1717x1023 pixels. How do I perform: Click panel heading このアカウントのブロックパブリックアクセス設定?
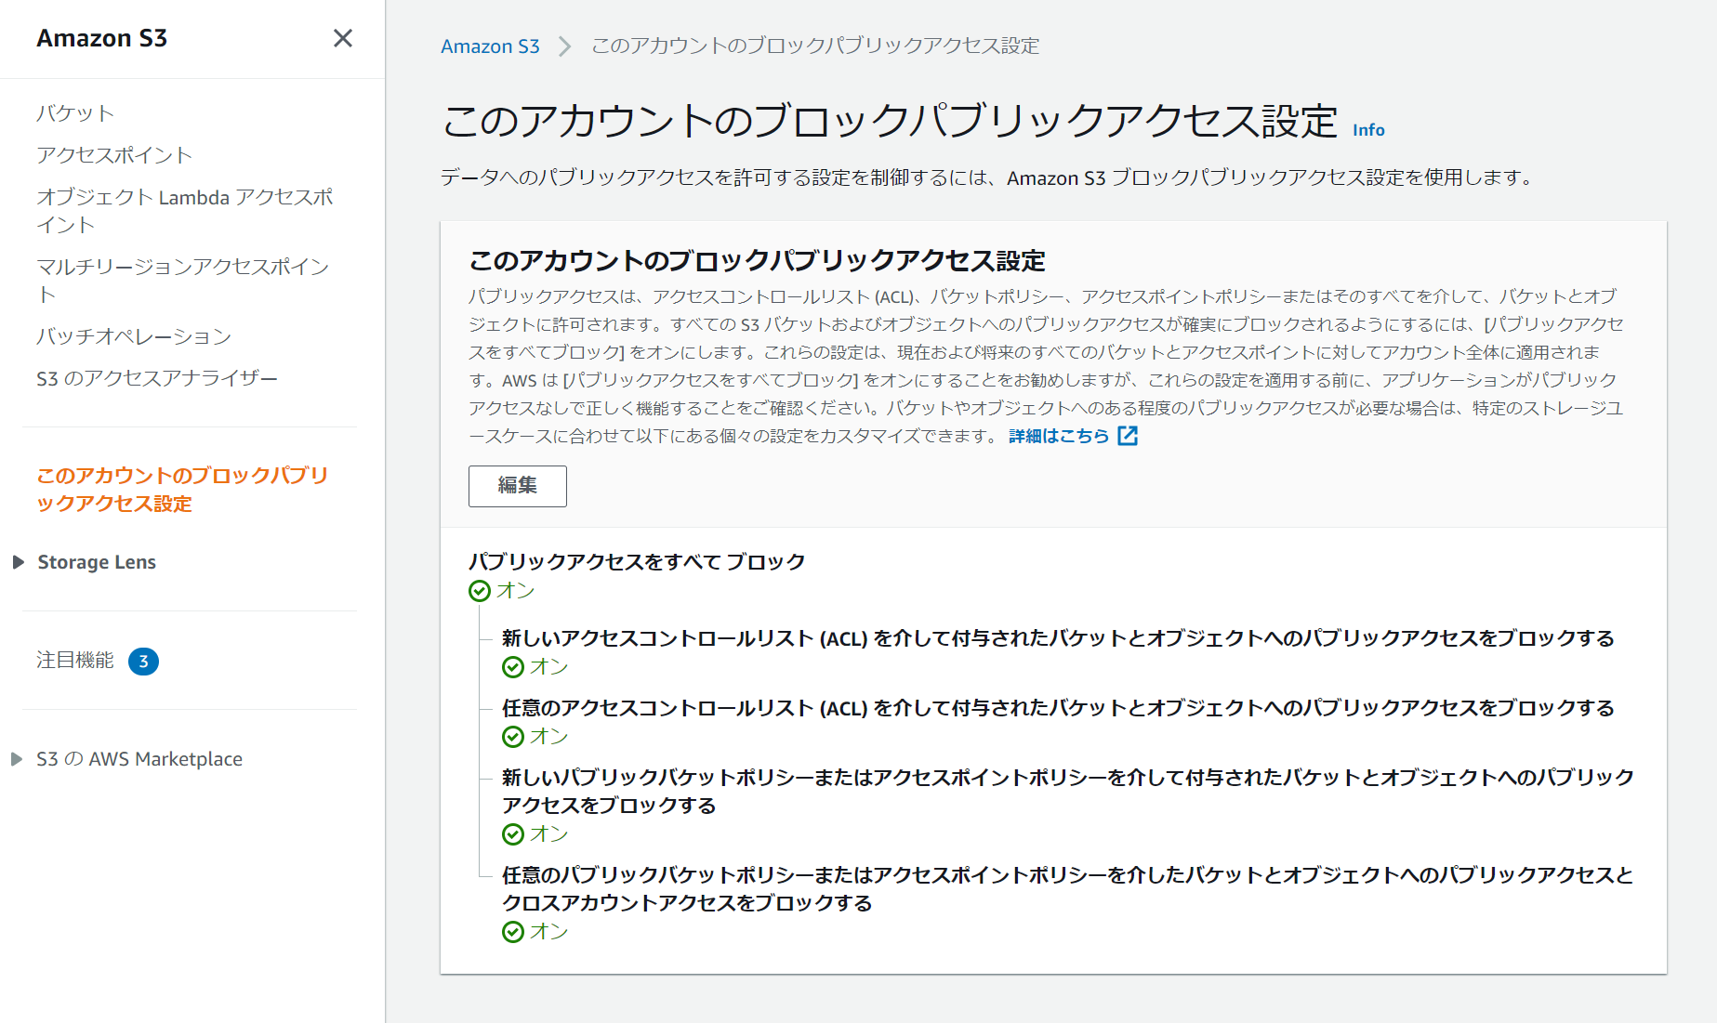tap(757, 261)
